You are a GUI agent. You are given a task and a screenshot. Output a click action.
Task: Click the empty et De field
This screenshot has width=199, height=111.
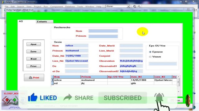pyautogui.click(x=76, y=71)
